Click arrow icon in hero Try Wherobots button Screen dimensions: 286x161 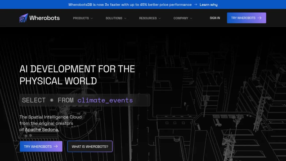pos(56,146)
